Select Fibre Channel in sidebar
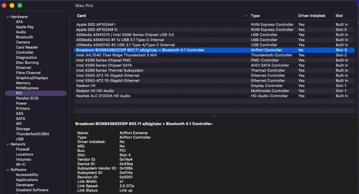Screen dimensions: 359x194 coord(28,73)
